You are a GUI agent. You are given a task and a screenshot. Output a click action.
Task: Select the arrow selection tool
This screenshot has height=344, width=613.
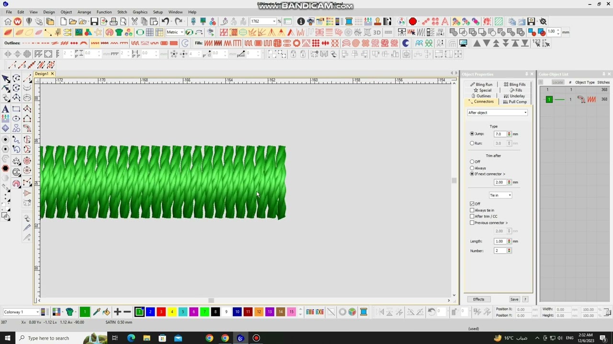click(x=6, y=78)
